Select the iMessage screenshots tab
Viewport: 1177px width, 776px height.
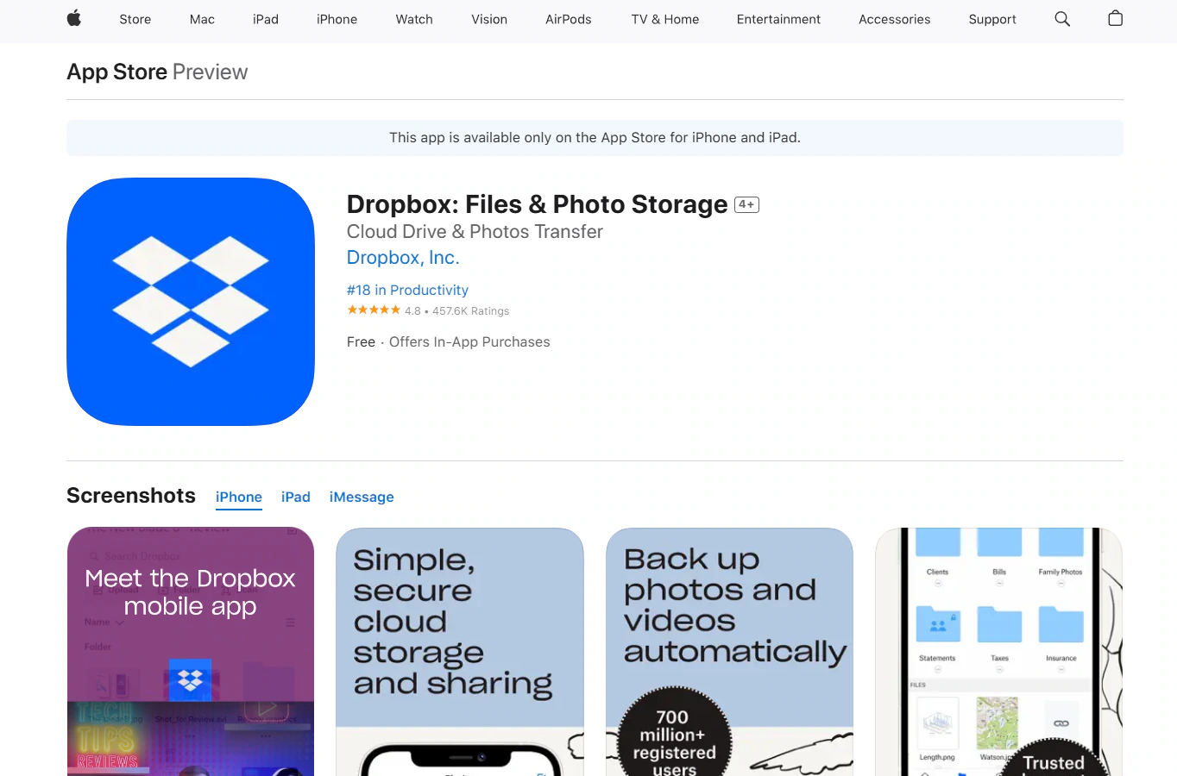coord(362,498)
